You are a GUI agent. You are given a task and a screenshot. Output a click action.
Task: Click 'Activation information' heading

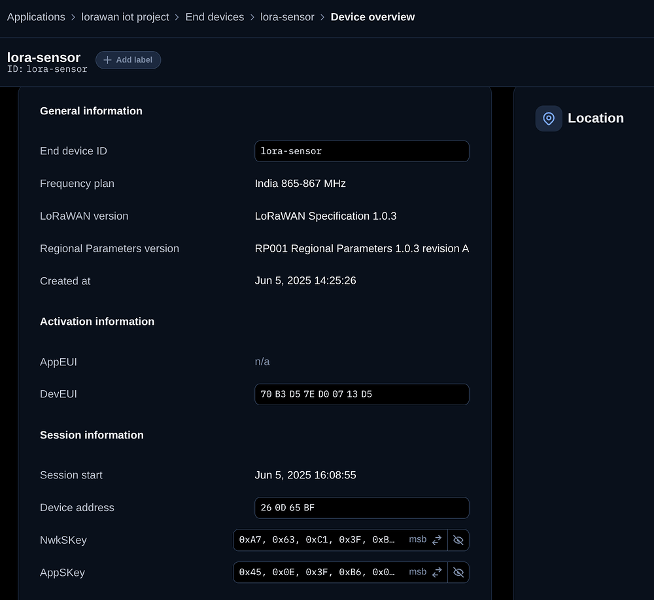pyautogui.click(x=97, y=322)
